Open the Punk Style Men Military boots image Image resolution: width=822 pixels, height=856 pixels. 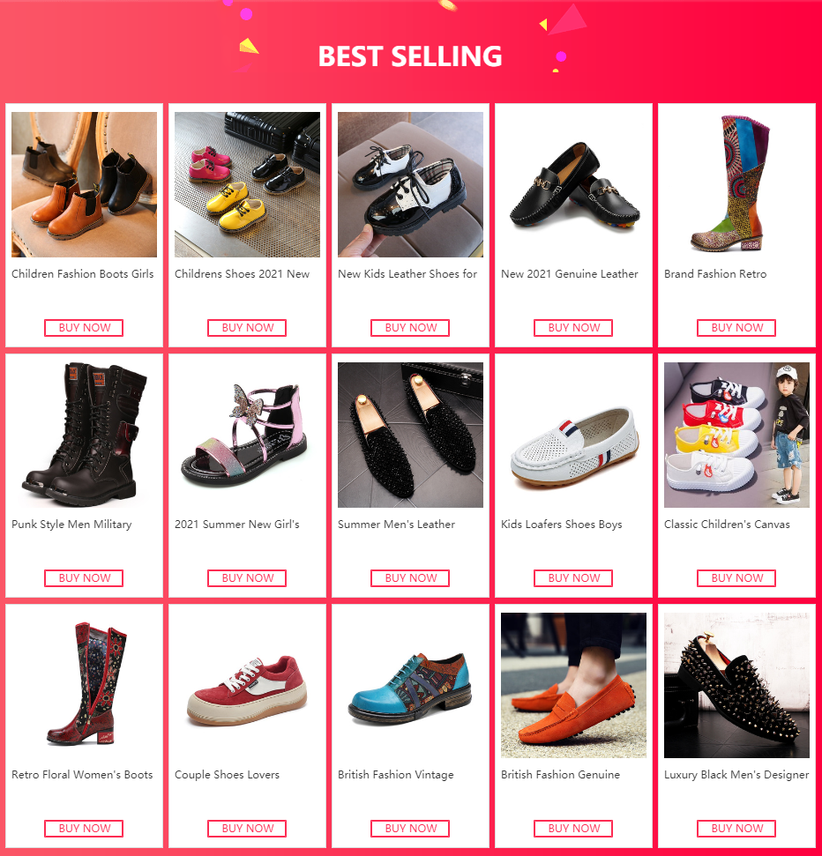pyautogui.click(x=84, y=435)
